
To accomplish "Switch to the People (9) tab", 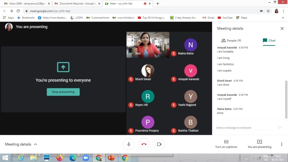I will click(231, 40).
